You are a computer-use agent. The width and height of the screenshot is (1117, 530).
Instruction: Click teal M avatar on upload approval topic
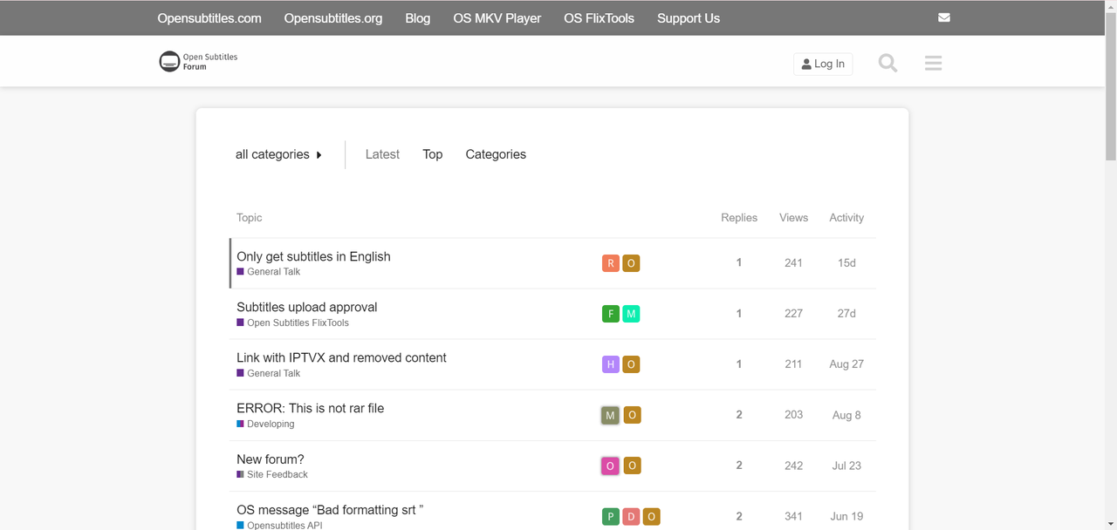coord(631,314)
